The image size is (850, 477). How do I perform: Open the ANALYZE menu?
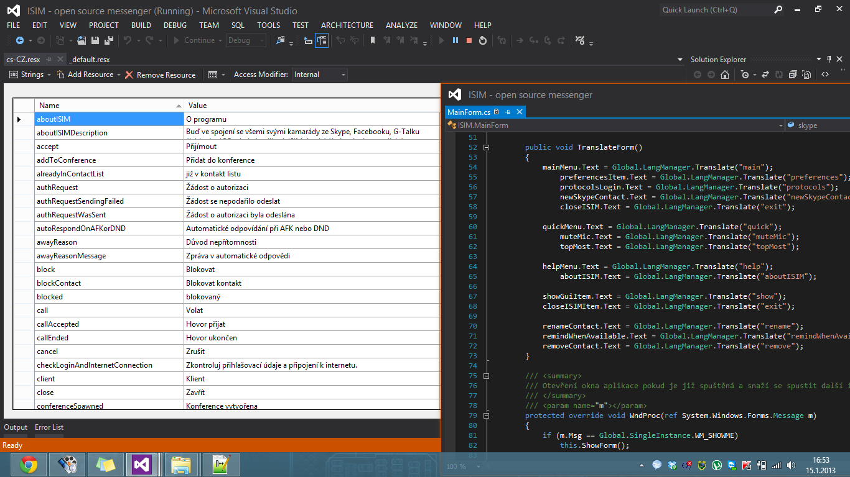coord(401,25)
